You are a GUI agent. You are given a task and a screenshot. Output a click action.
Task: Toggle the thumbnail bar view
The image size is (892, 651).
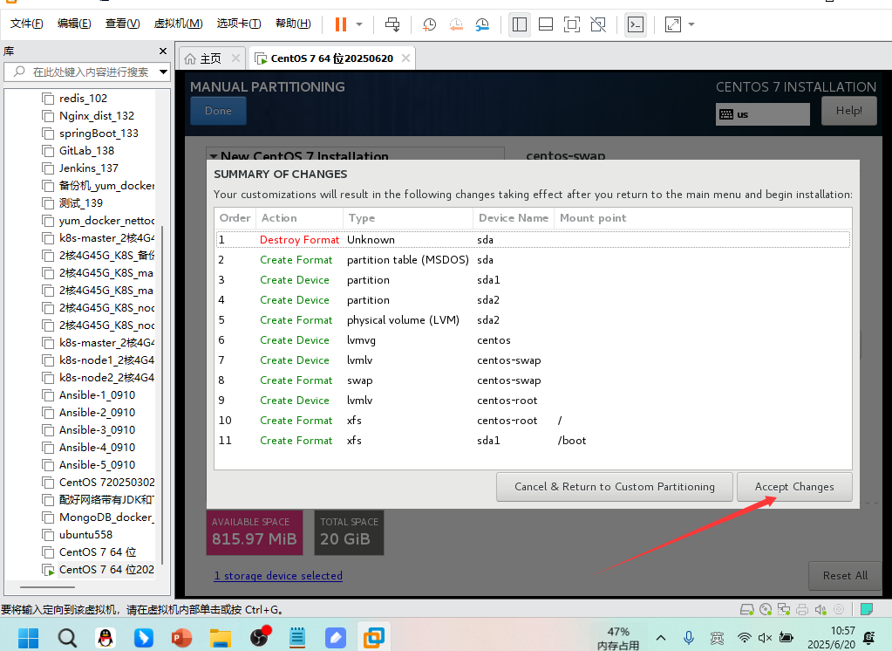point(545,24)
